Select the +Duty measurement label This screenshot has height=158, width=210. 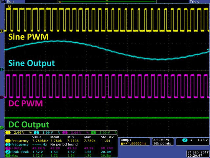click(17, 148)
